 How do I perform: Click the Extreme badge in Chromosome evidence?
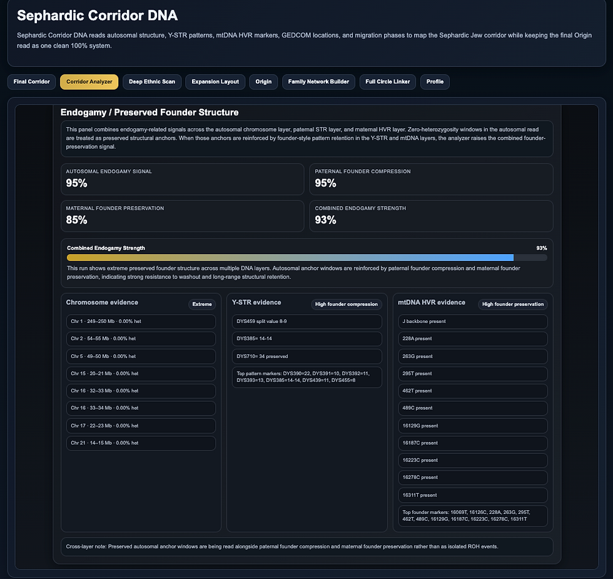point(202,304)
